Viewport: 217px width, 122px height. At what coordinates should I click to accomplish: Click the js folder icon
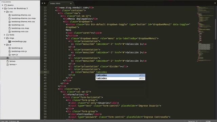[7, 45]
